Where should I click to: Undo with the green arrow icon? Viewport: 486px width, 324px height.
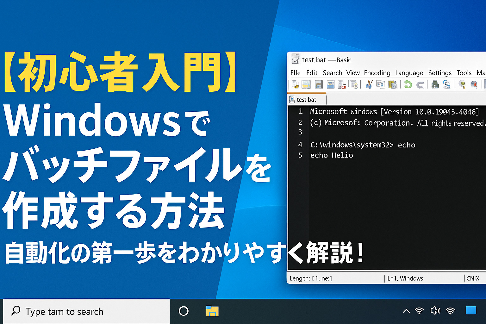[408, 84]
